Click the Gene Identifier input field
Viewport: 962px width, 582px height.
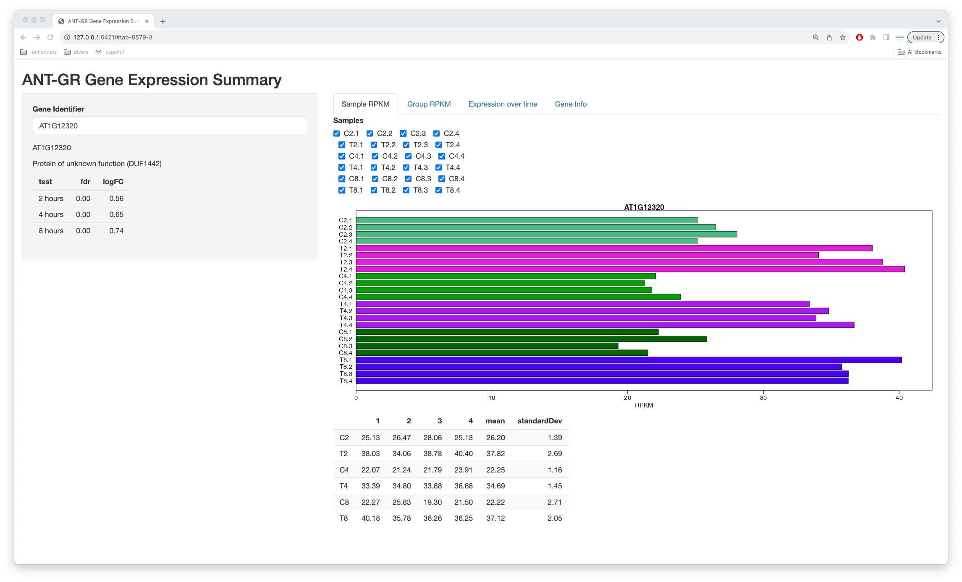tap(170, 126)
